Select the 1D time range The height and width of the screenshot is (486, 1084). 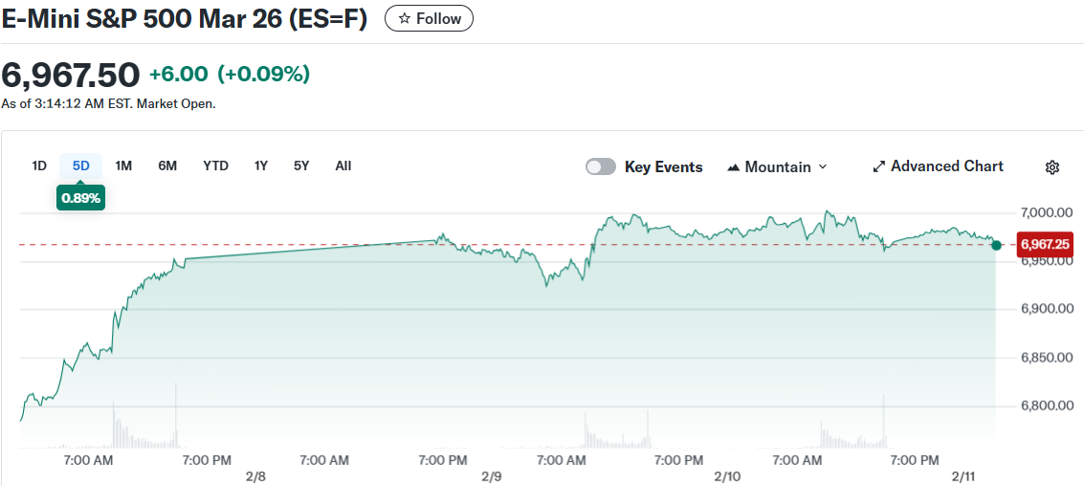[39, 166]
